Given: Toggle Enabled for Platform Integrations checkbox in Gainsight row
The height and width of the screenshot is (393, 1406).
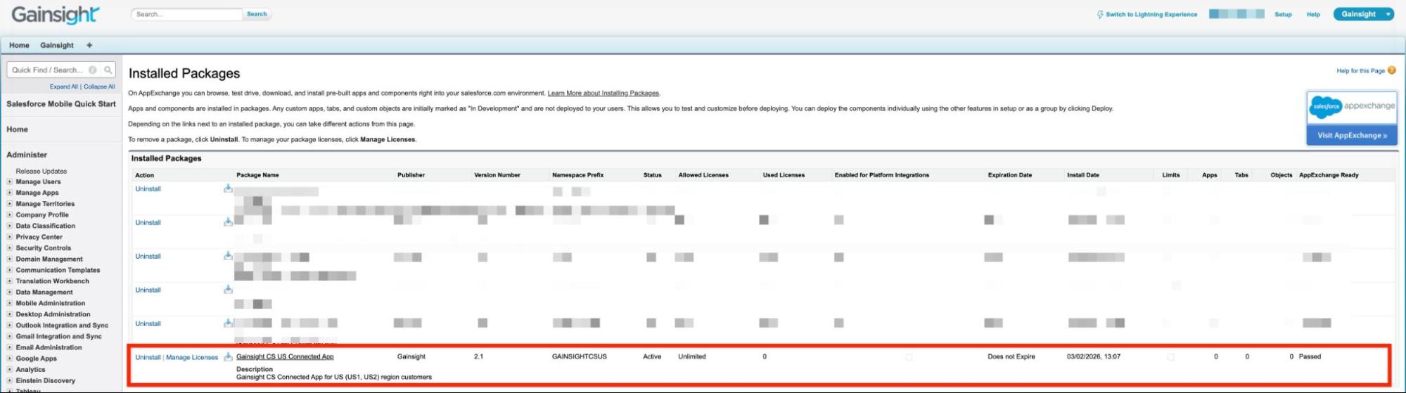Looking at the screenshot, I should click(909, 357).
